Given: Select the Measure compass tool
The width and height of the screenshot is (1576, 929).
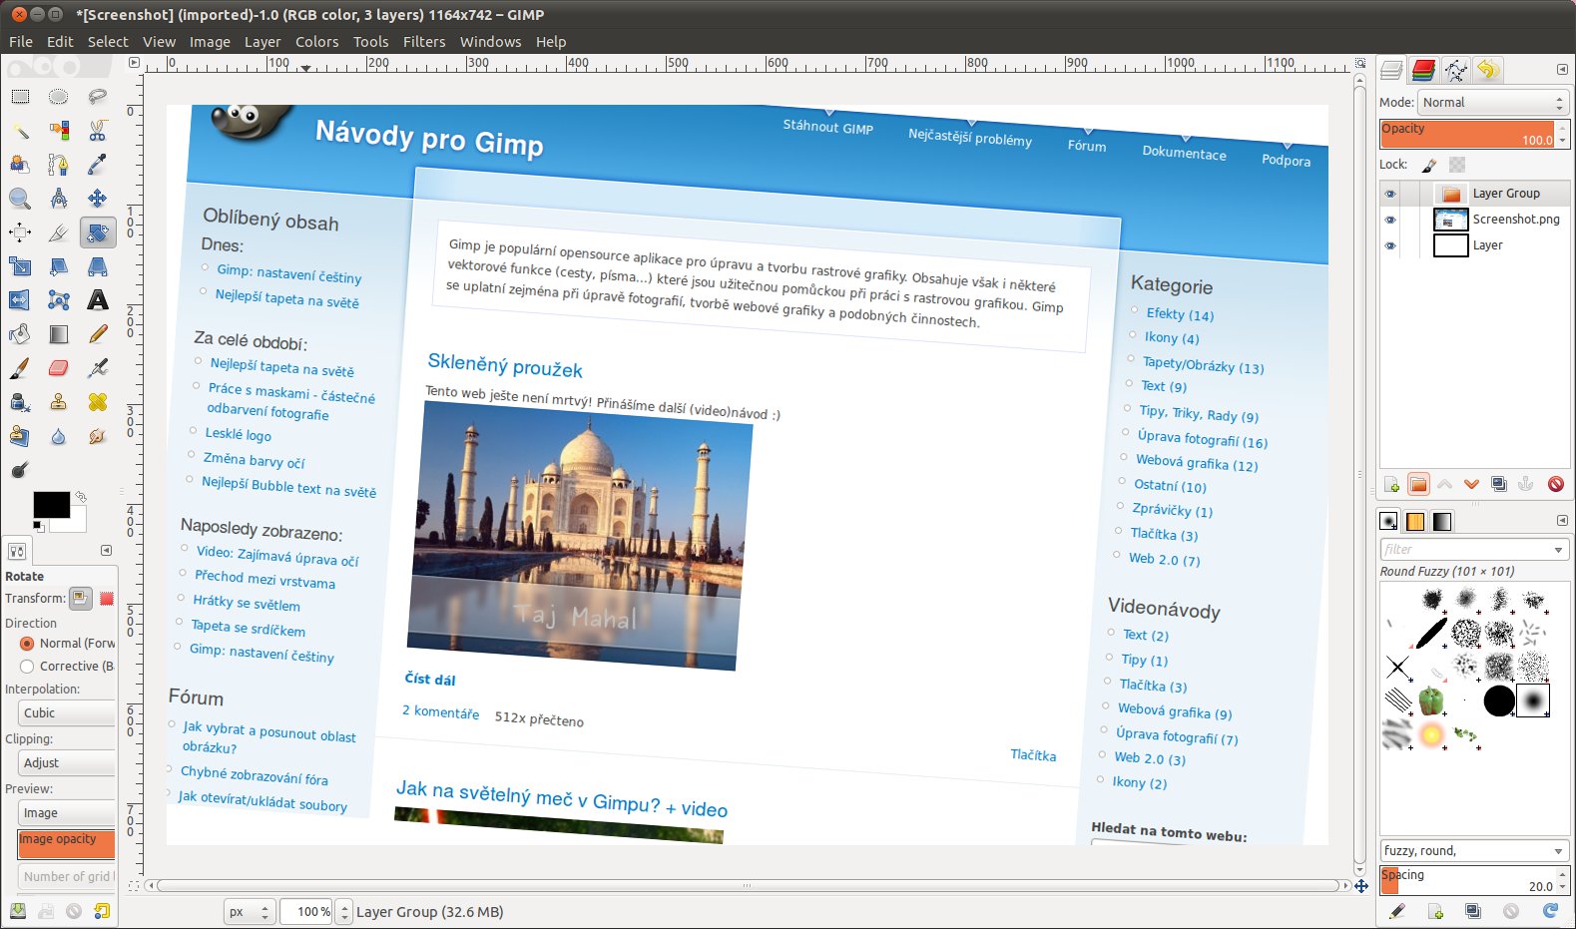Looking at the screenshot, I should point(59,199).
